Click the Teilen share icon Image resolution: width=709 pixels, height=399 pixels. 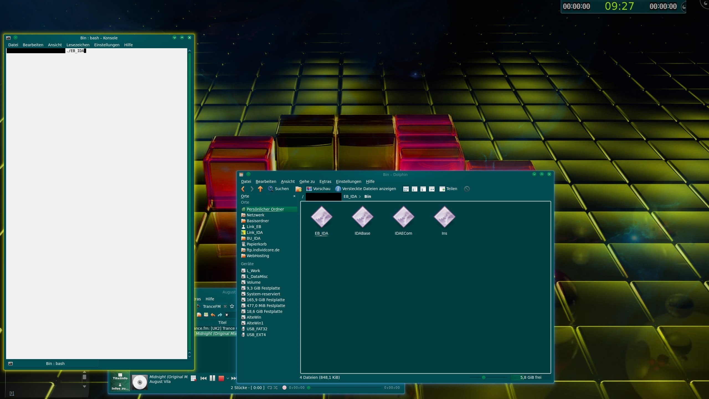[x=448, y=189]
